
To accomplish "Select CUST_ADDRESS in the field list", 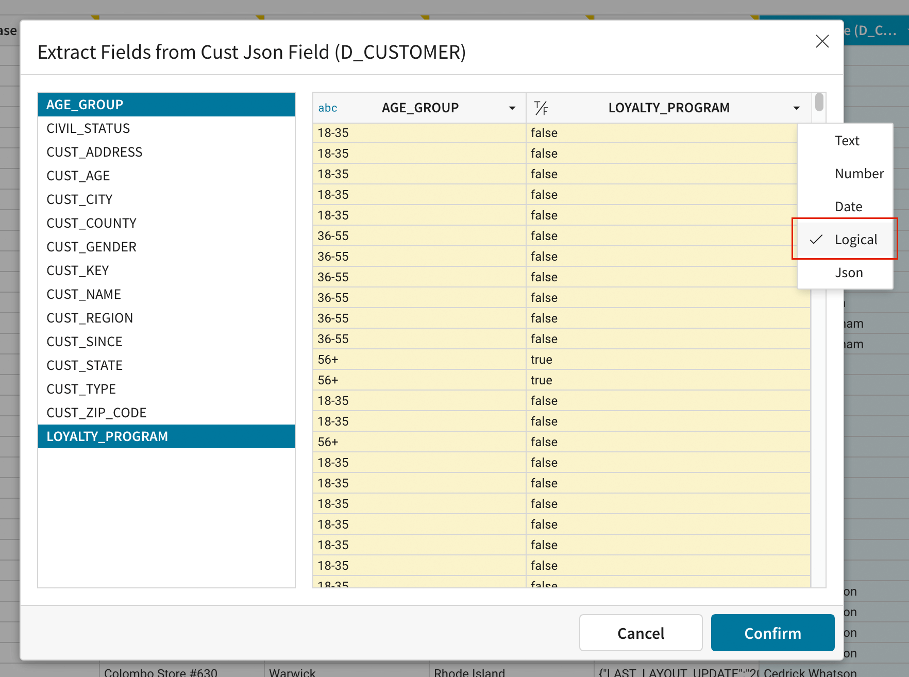I will [166, 152].
